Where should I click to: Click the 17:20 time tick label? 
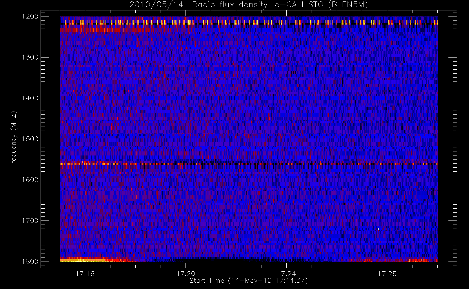[186, 274]
